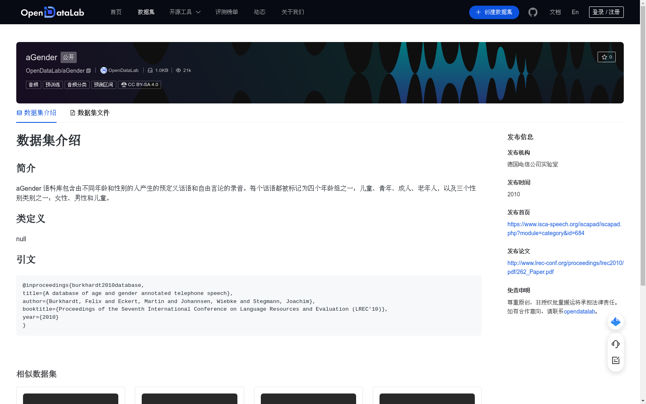This screenshot has height=404, width=646.
Task: Switch language to En
Action: click(575, 12)
